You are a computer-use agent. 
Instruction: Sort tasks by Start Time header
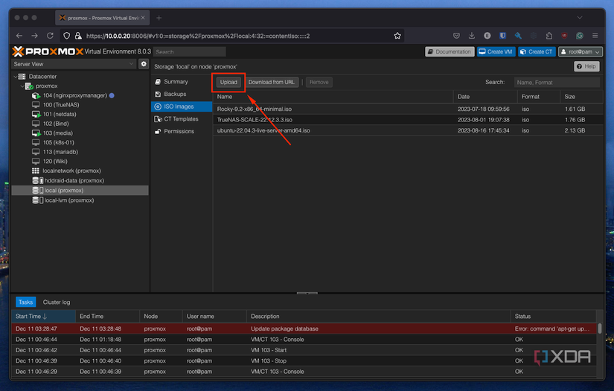(x=43, y=317)
